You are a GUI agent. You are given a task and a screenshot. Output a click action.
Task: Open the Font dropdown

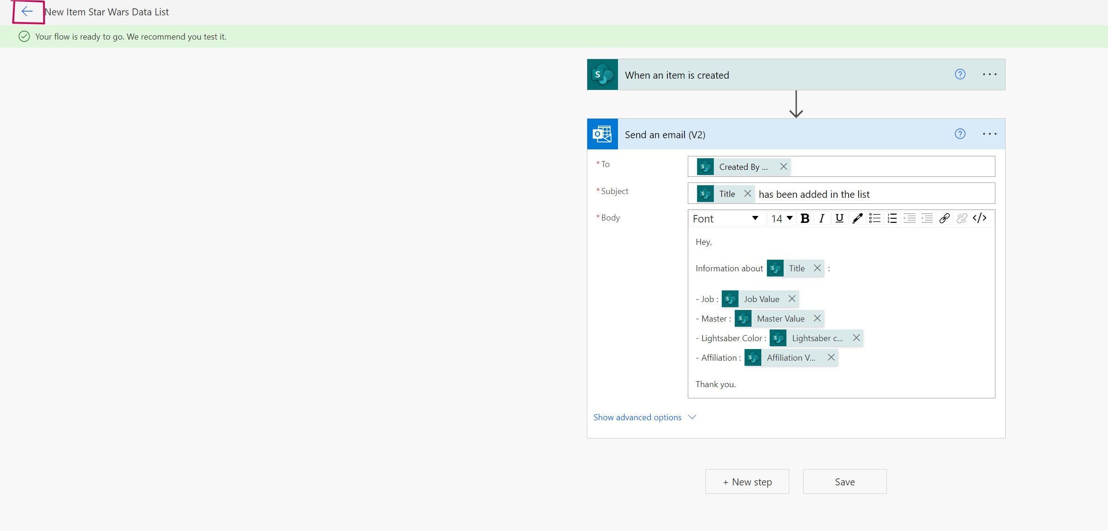725,219
